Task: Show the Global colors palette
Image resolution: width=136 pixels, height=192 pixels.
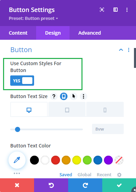Action: click(x=85, y=175)
